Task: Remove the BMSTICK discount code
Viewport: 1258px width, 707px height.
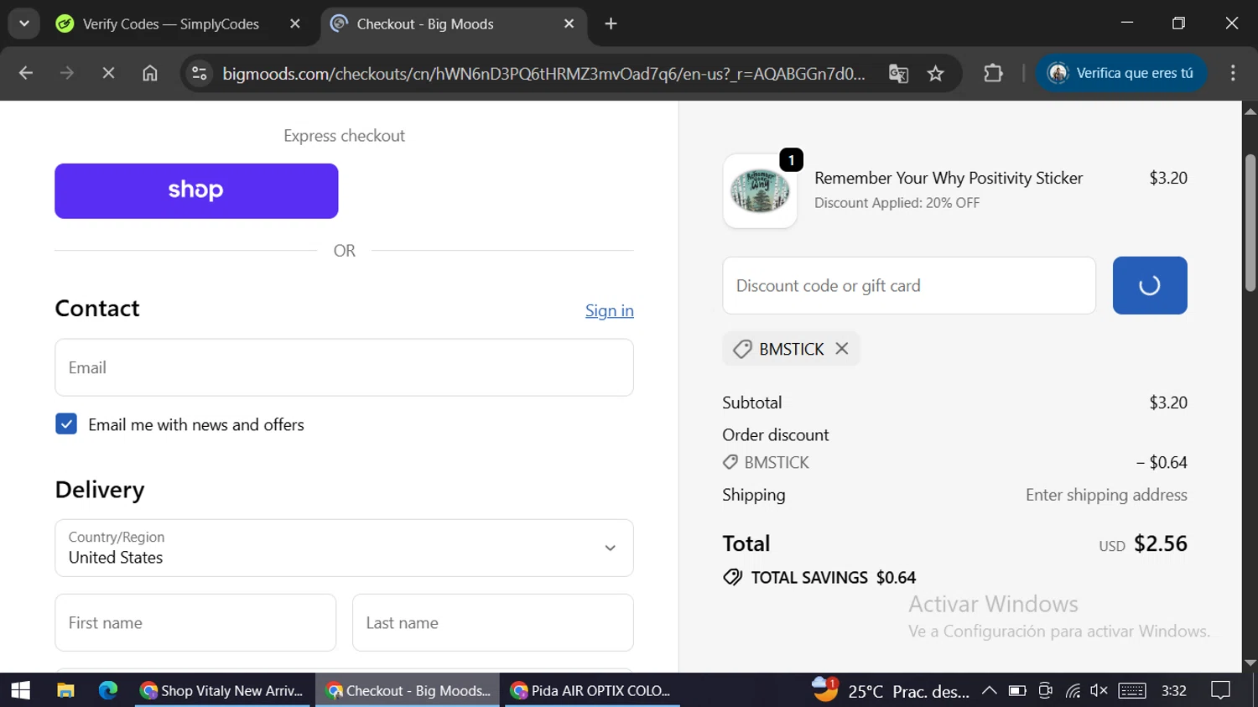Action: (842, 348)
